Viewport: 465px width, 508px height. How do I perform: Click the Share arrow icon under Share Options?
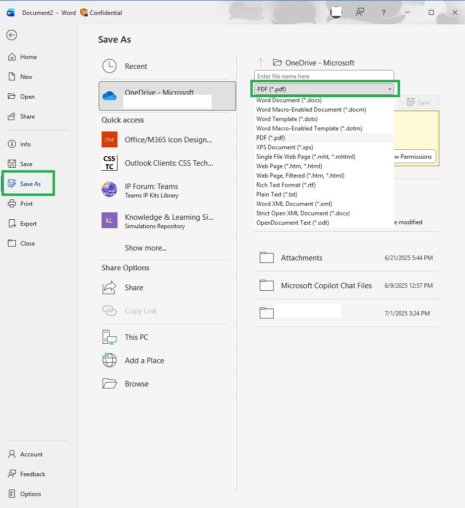pyautogui.click(x=110, y=287)
